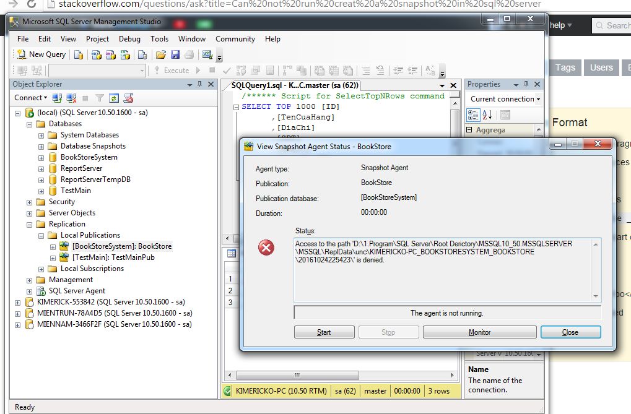Expand the Security node

(x=29, y=202)
